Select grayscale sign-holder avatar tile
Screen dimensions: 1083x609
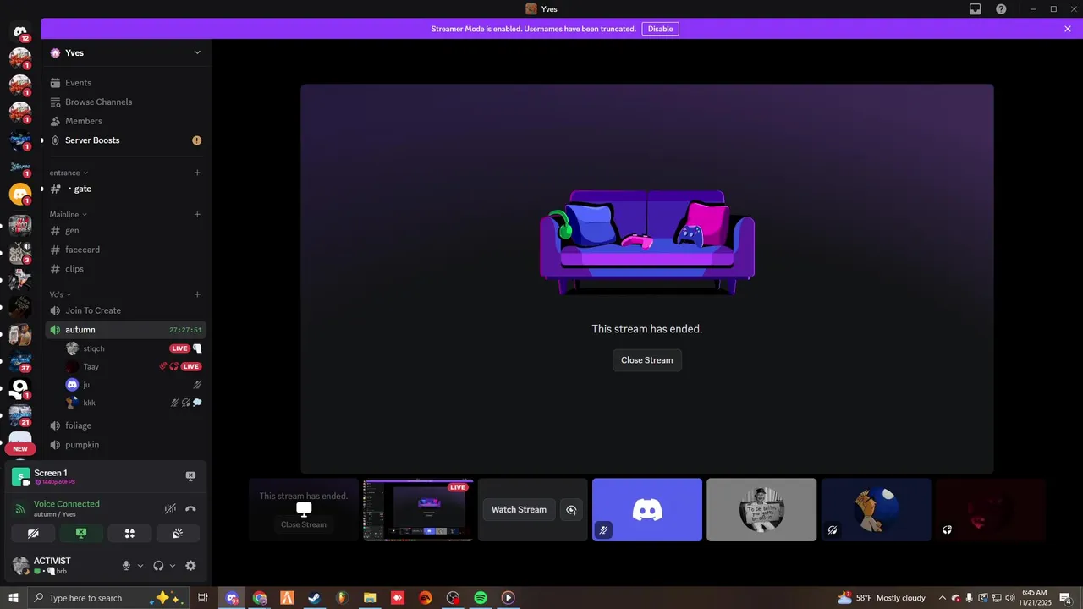pyautogui.click(x=761, y=510)
